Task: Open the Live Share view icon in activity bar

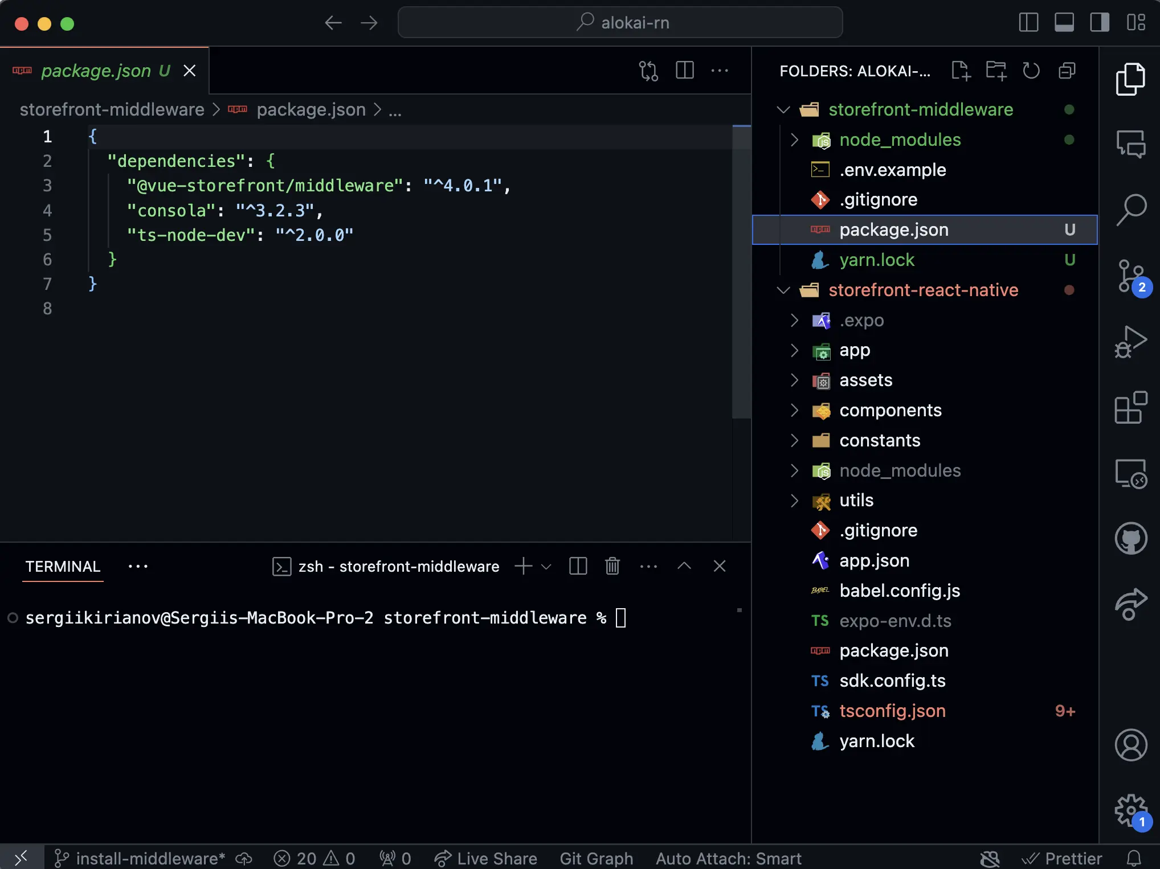Action: pyautogui.click(x=1130, y=604)
